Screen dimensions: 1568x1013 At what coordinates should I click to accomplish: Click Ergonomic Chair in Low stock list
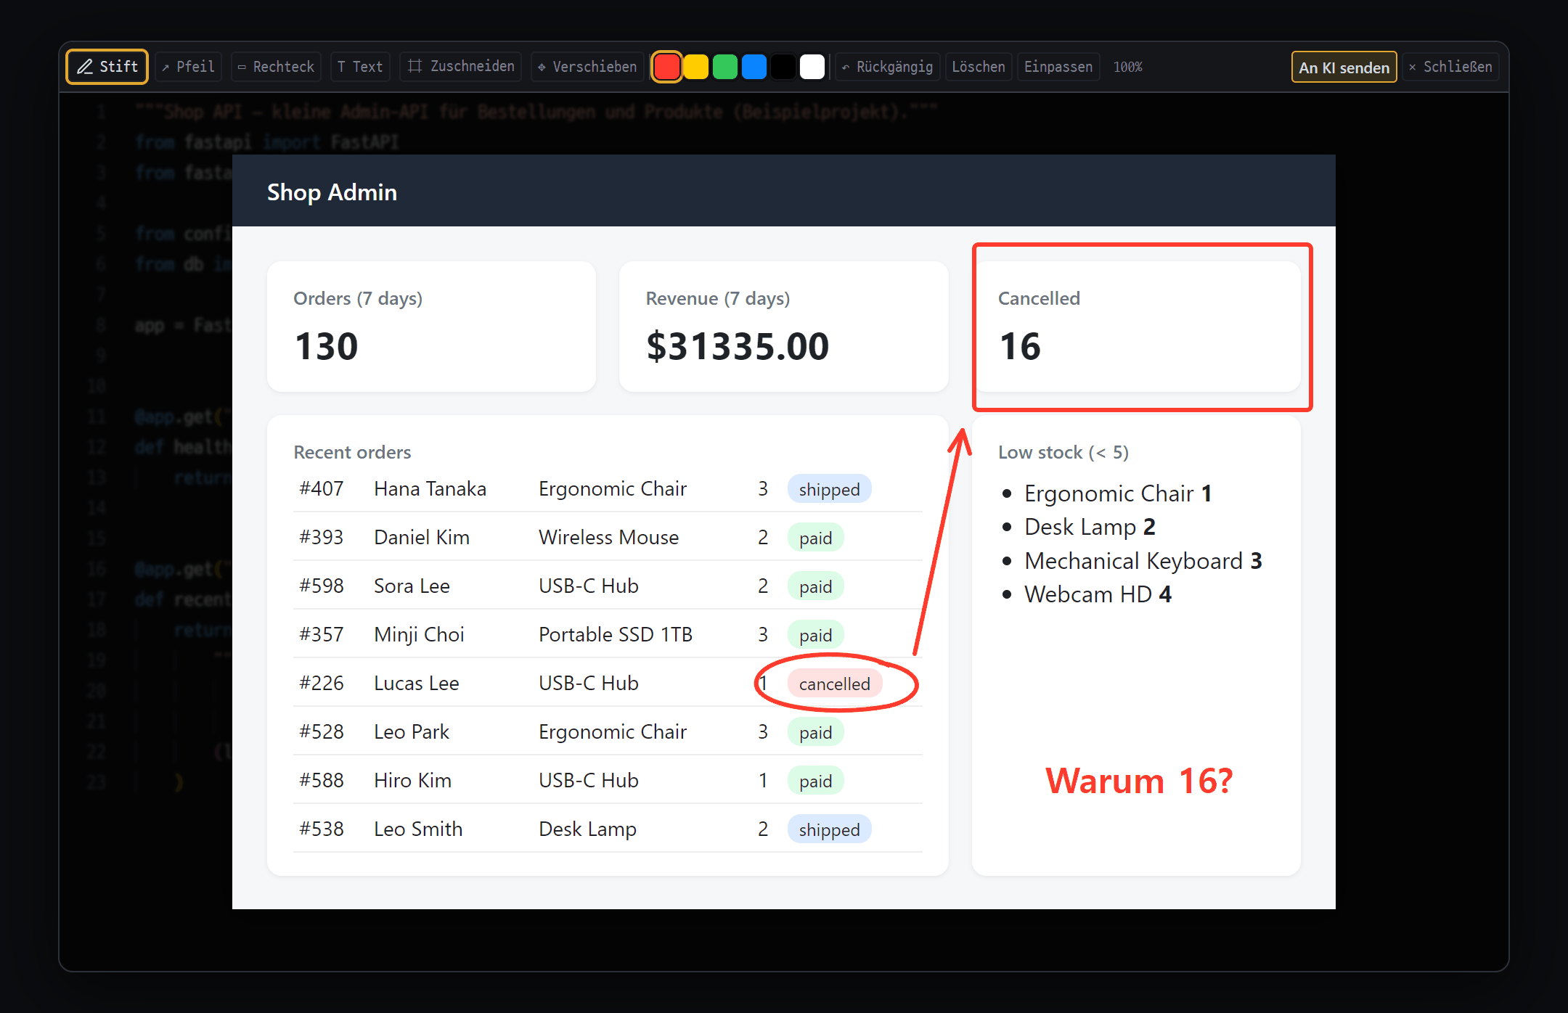1118,493
